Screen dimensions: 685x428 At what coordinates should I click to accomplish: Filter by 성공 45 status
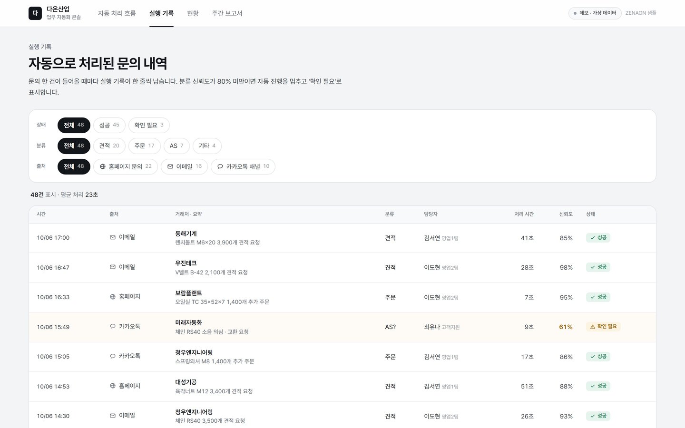click(x=109, y=125)
